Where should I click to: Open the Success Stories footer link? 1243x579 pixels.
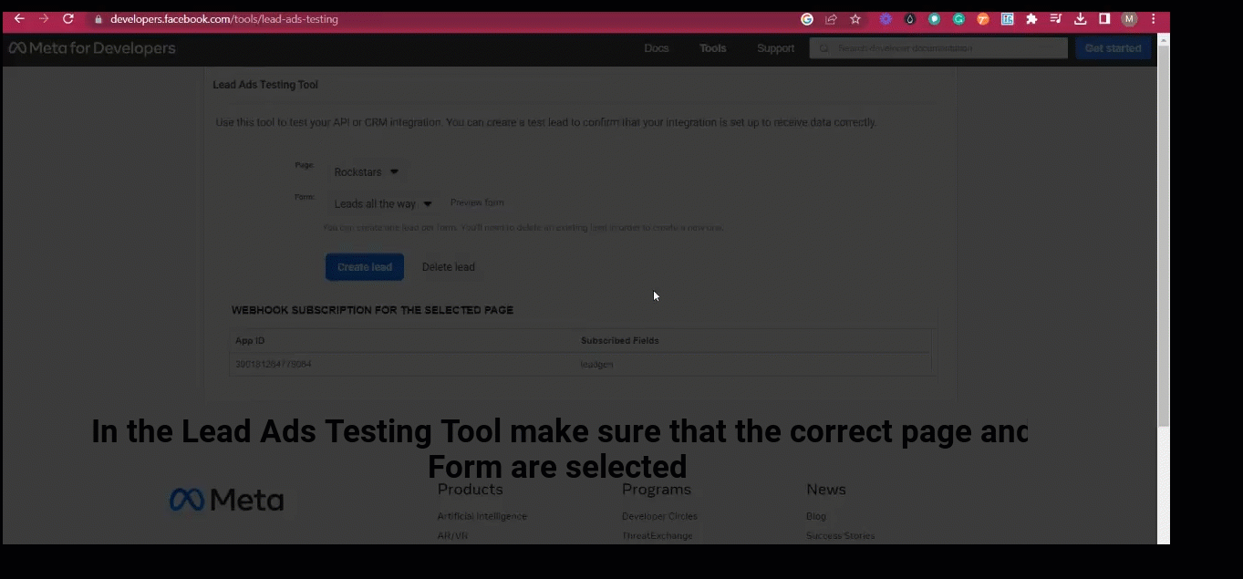[x=841, y=536]
